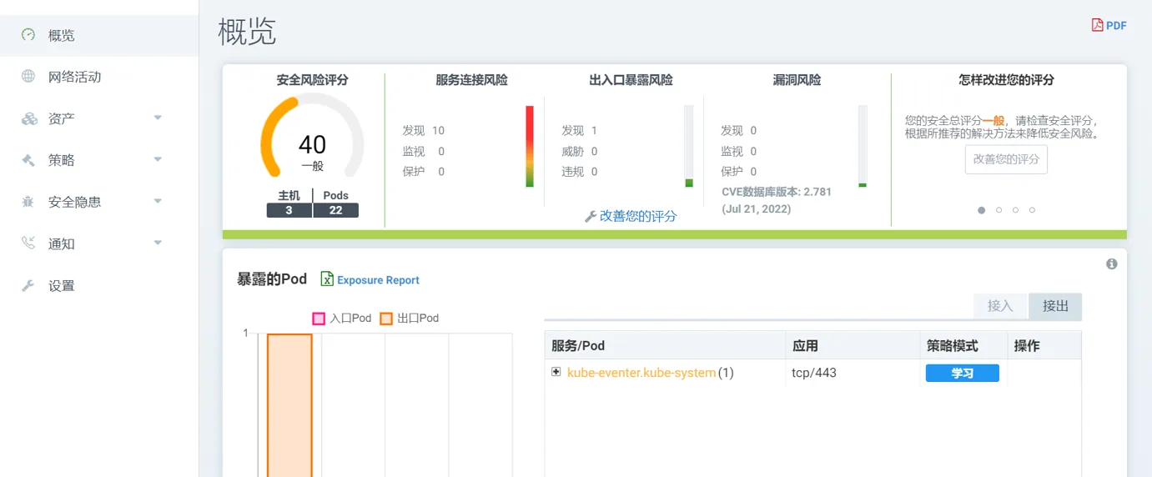Click the blue 学习 policy mode badge
This screenshot has height=477, width=1152.
point(962,373)
